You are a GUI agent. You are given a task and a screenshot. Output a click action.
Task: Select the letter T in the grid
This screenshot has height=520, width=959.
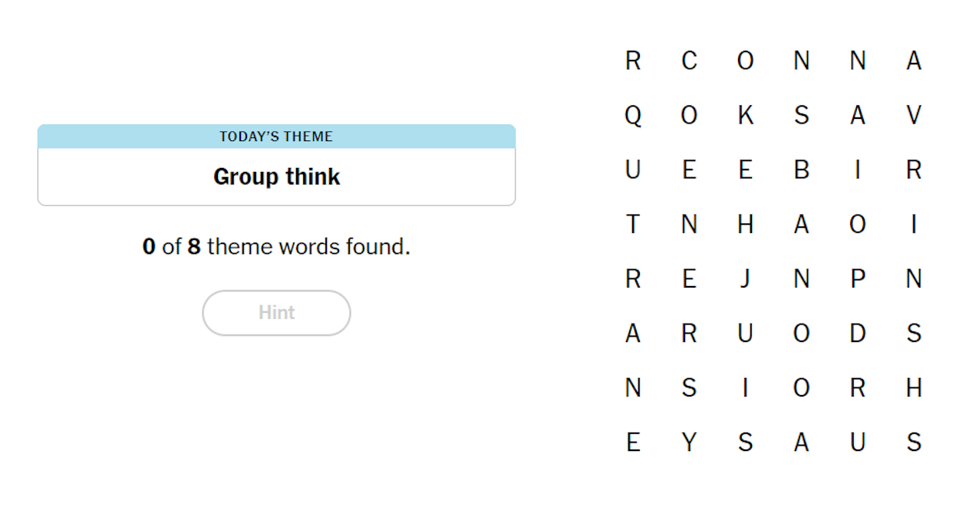(632, 224)
